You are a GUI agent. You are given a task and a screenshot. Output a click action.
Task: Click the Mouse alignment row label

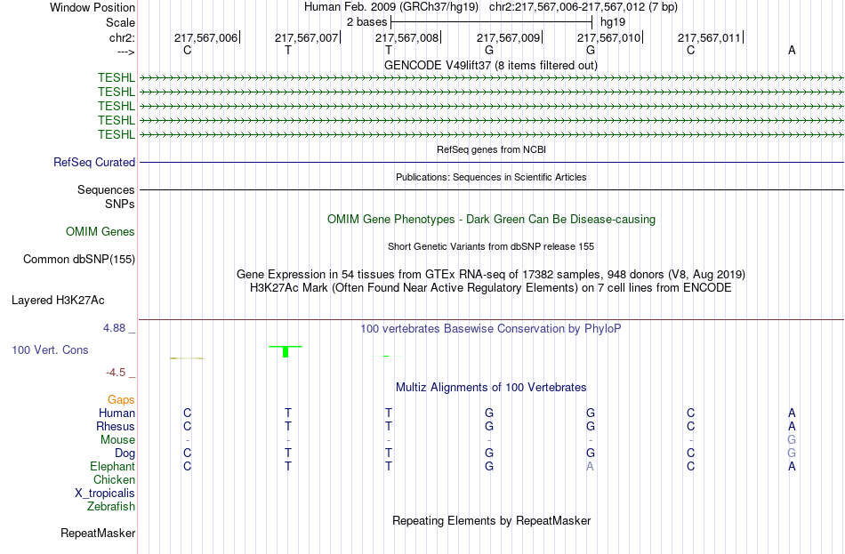(x=117, y=440)
